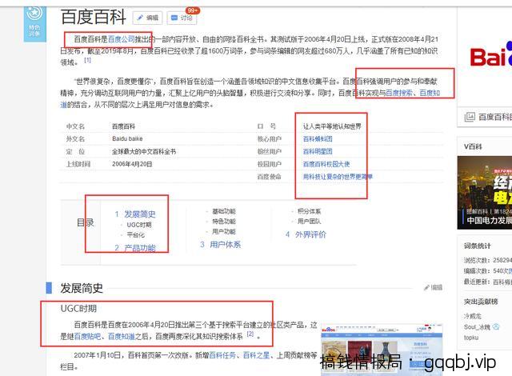Select the Baidu baike foreign name text
The width and height of the screenshot is (512, 376).
[x=127, y=138]
